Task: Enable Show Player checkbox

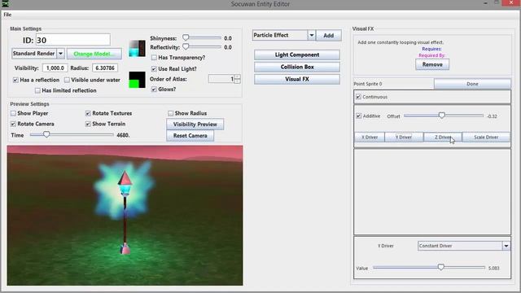Action: pos(13,113)
